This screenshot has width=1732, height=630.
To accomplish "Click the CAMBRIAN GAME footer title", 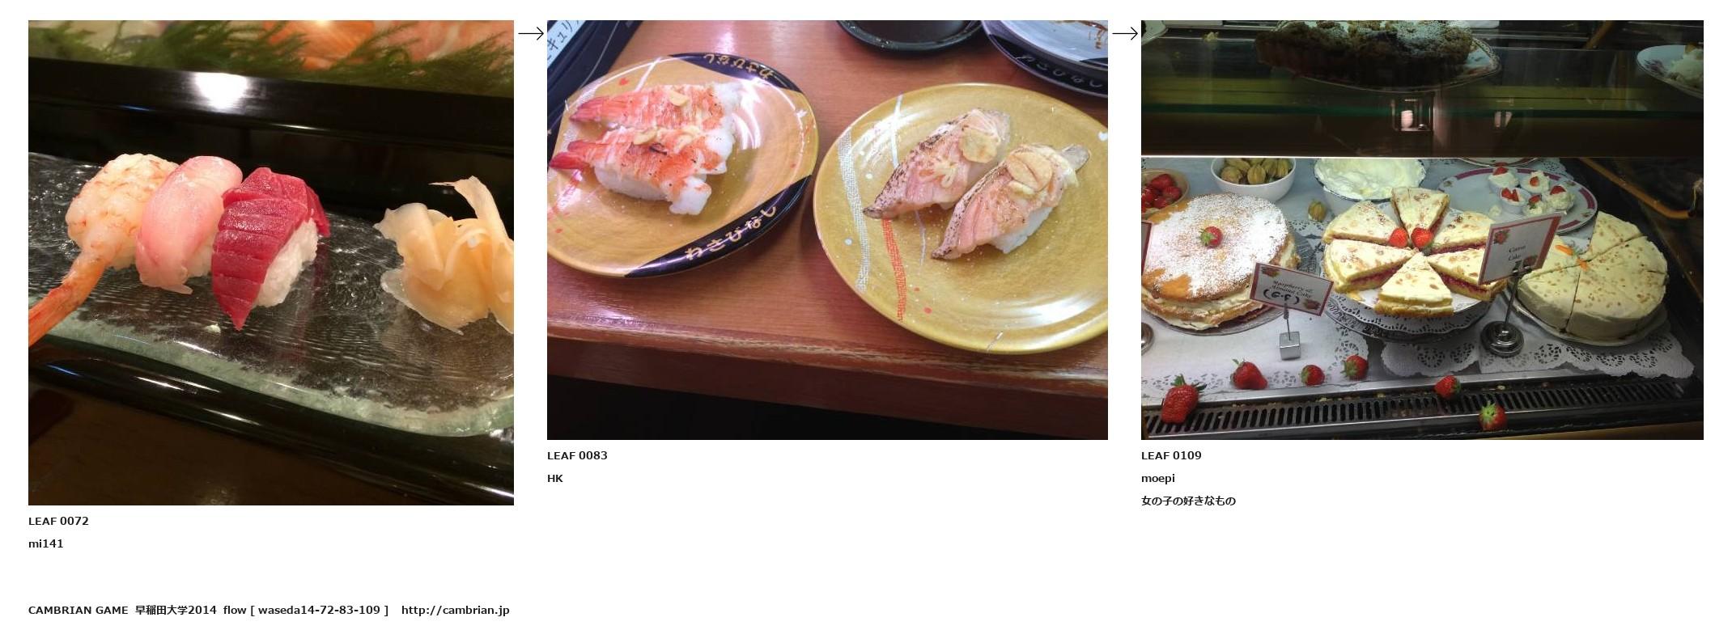I will click(79, 610).
